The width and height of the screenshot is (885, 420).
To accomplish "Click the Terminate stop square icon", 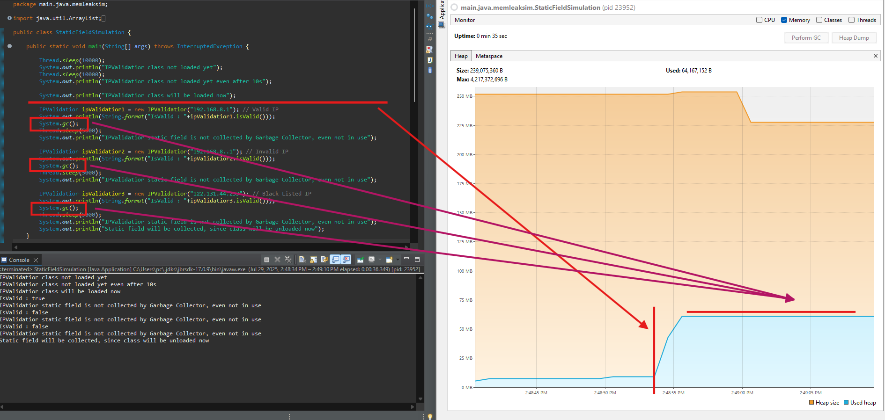I will click(266, 260).
